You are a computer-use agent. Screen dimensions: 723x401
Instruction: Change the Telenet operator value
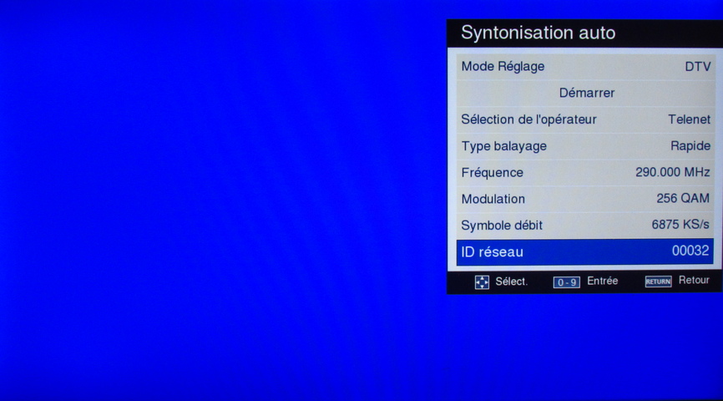tap(689, 119)
